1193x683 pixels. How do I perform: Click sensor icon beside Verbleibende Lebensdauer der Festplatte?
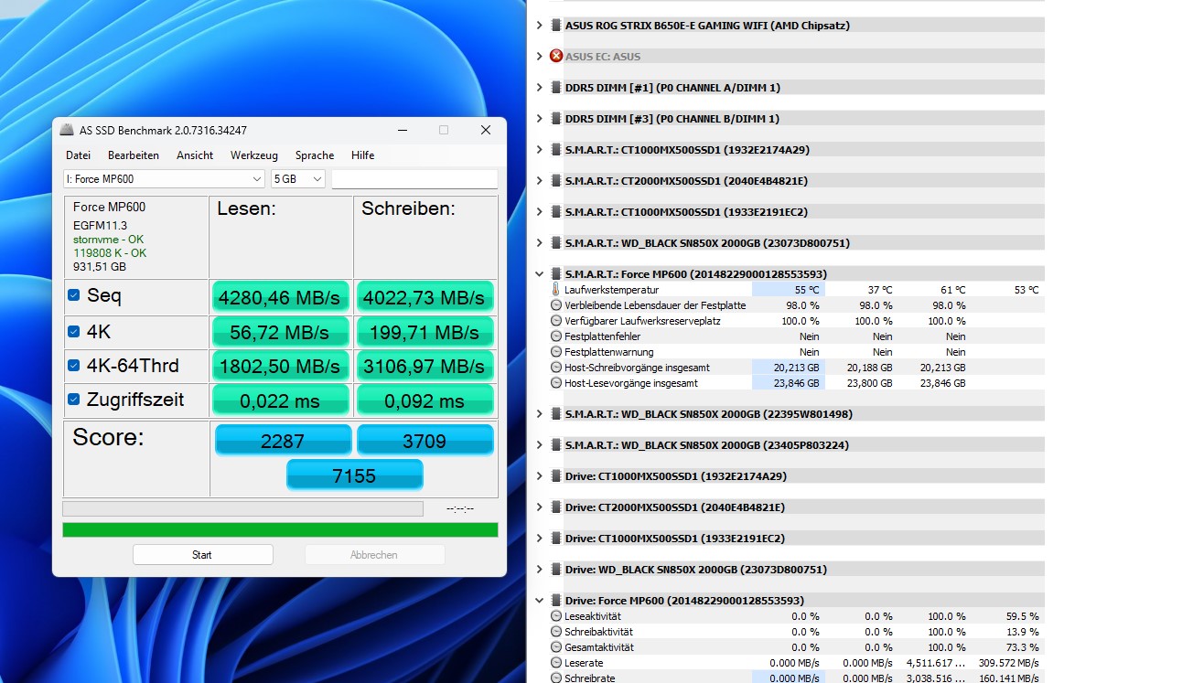point(556,305)
